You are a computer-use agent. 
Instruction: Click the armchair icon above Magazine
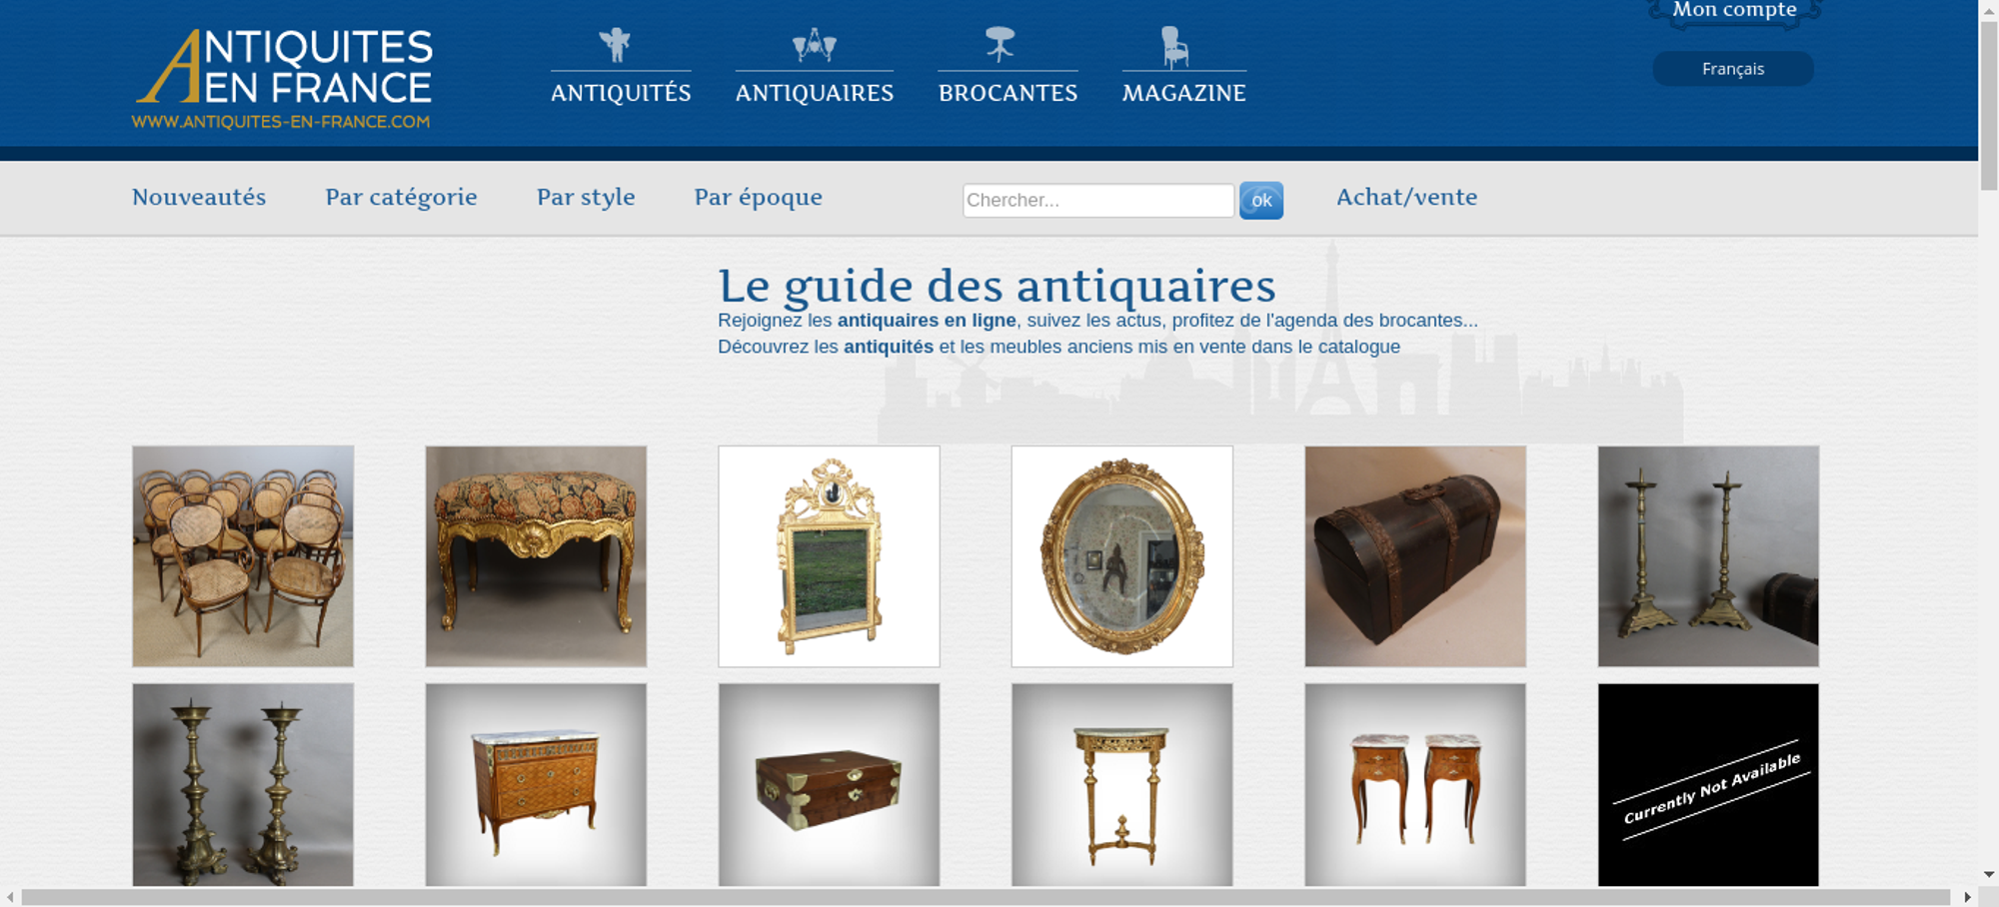pyautogui.click(x=1174, y=47)
